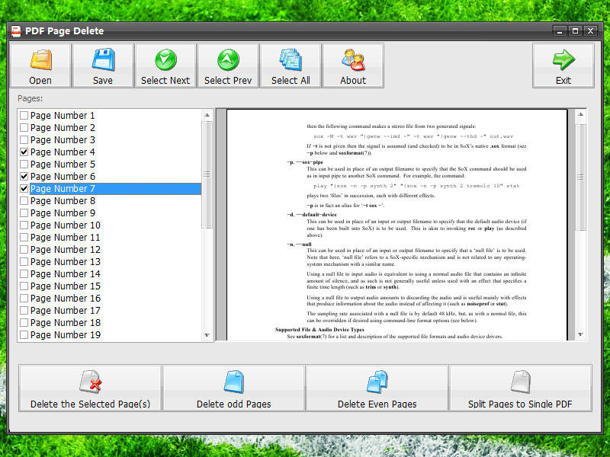This screenshot has width=610, height=457.
Task: Click preview pane scrollbar down arrow
Action: tap(580, 334)
